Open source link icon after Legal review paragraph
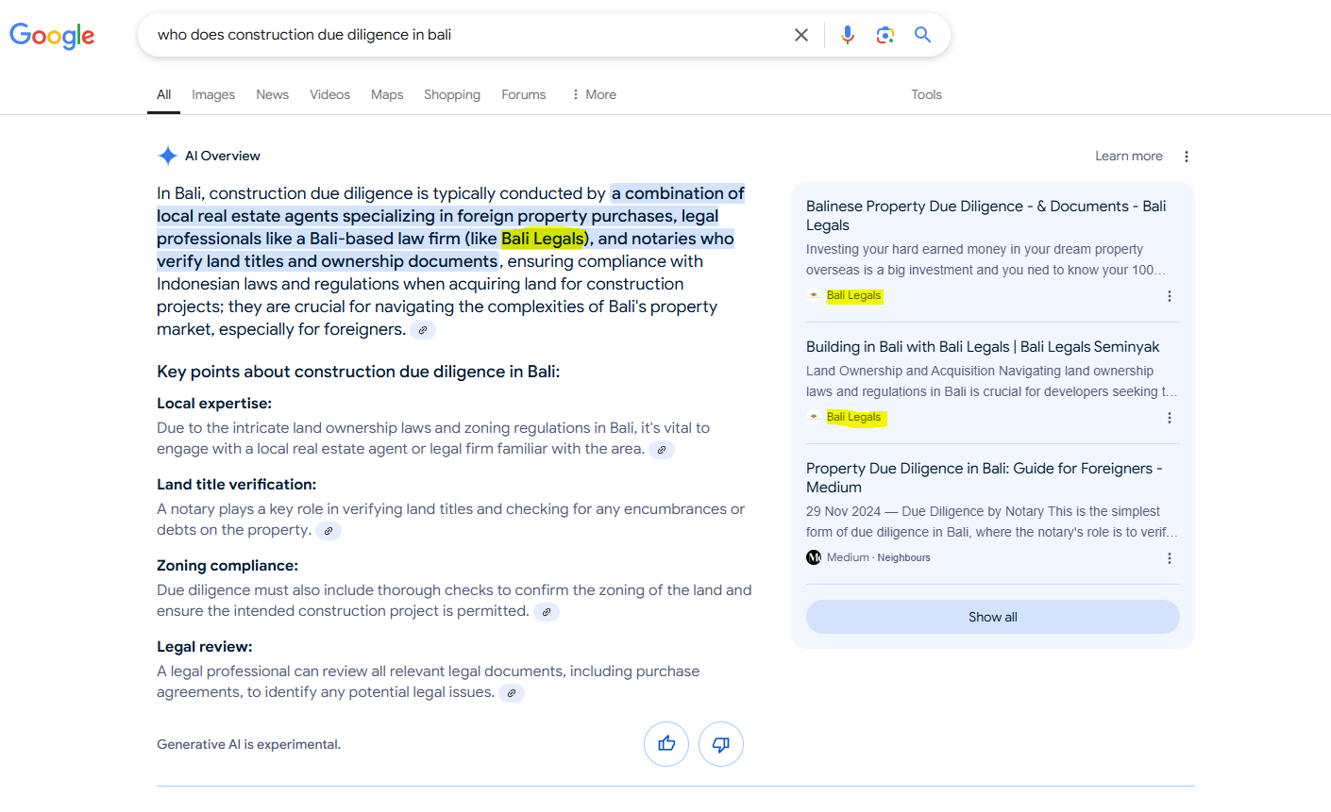 (x=512, y=693)
